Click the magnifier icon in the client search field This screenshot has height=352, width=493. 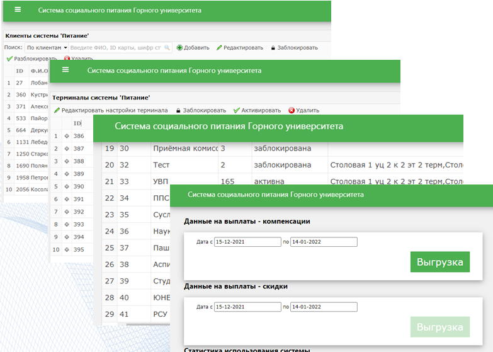pos(166,48)
